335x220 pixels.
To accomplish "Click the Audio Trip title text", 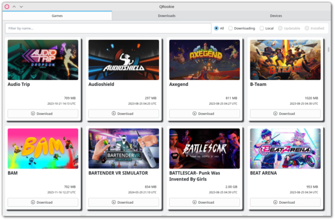I will pos(19,84).
